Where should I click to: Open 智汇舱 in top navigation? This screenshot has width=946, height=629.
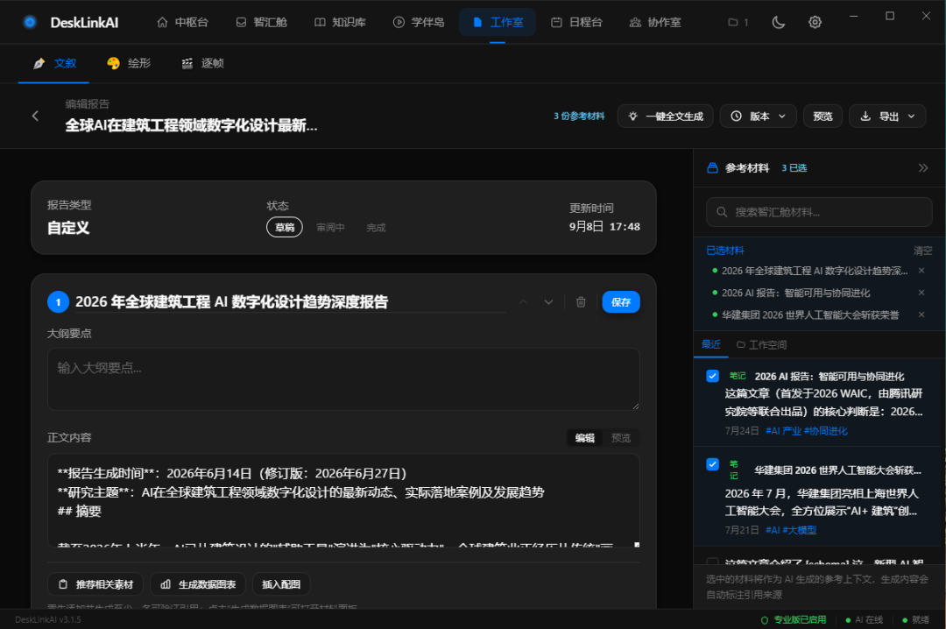[261, 22]
